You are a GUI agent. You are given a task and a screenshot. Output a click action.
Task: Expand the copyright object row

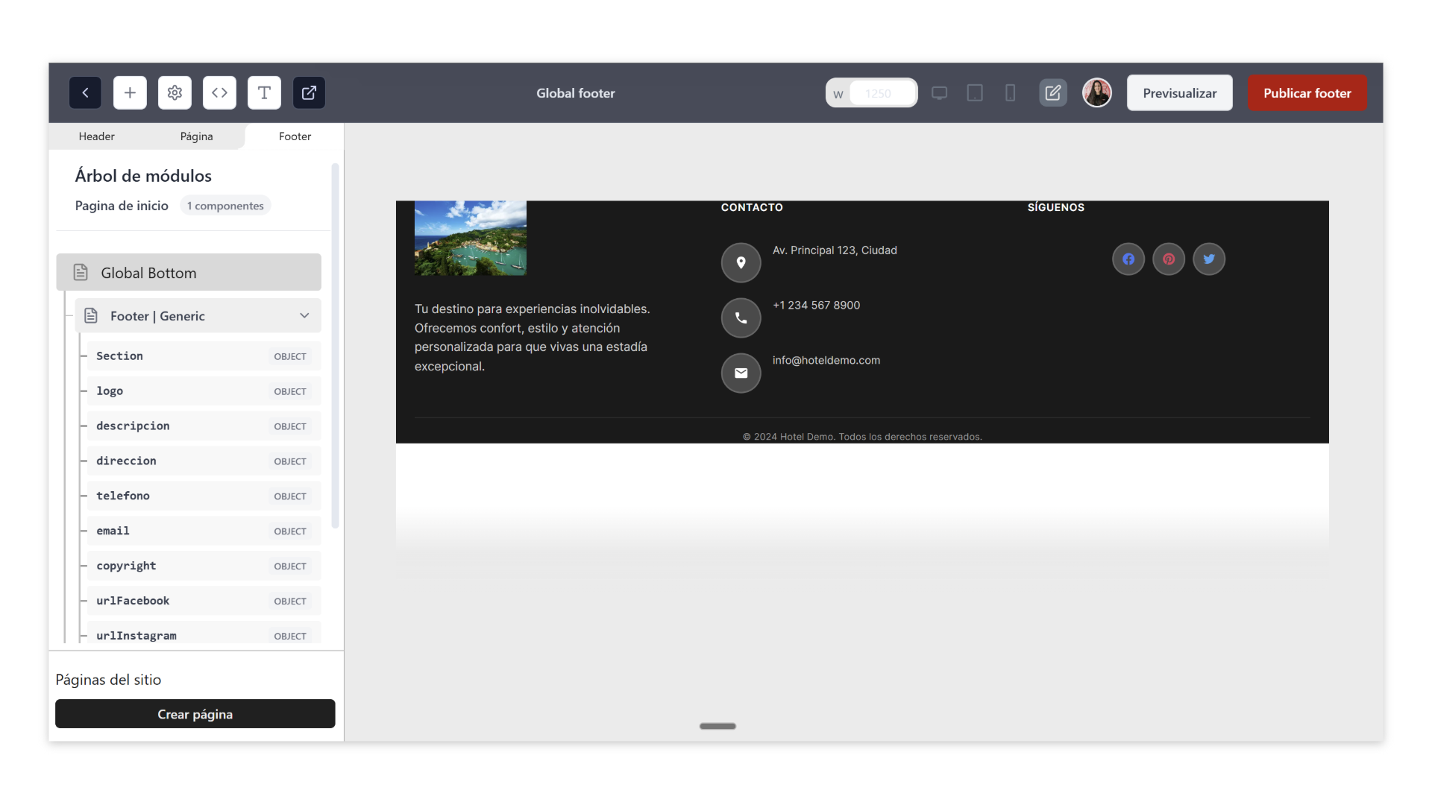[x=203, y=566]
